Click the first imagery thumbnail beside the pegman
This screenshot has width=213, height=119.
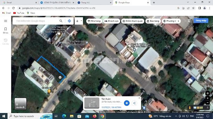(x=195, y=108)
